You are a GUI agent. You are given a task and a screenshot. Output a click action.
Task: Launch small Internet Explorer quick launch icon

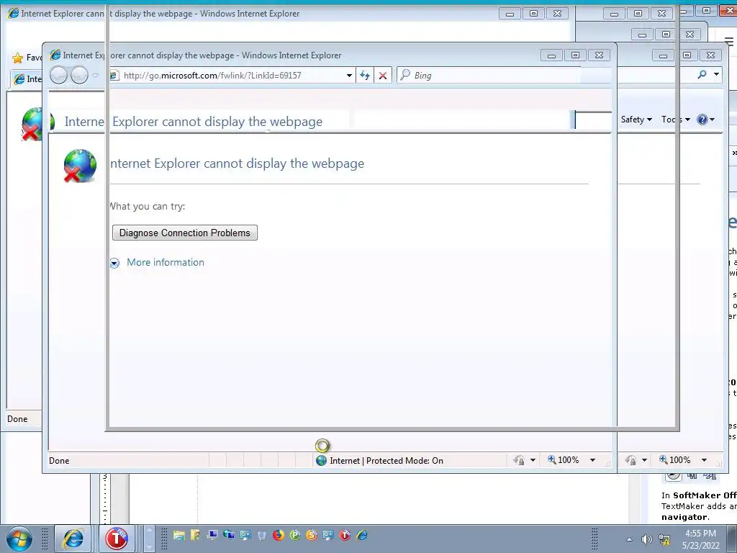pyautogui.click(x=361, y=535)
